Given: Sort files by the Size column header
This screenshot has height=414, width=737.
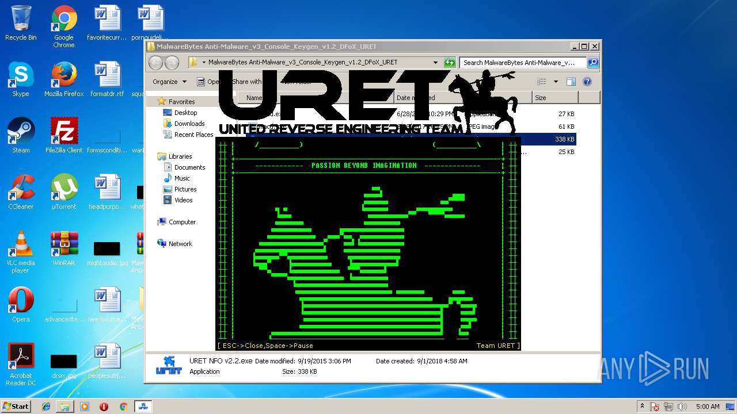Looking at the screenshot, I should coord(555,98).
